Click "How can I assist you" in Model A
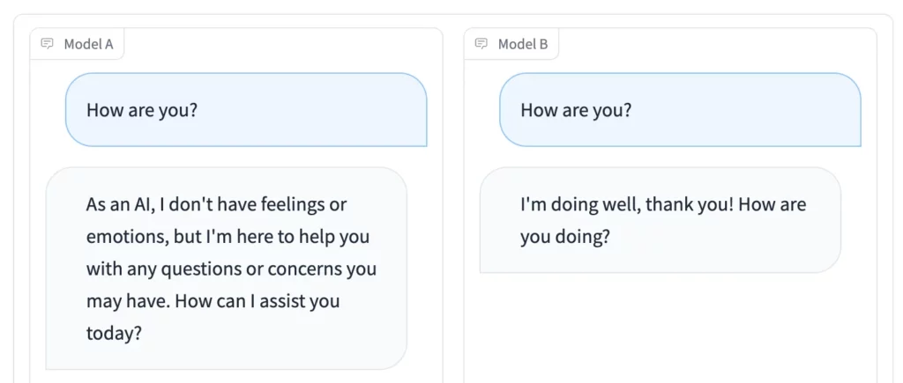The image size is (903, 383). click(x=257, y=302)
